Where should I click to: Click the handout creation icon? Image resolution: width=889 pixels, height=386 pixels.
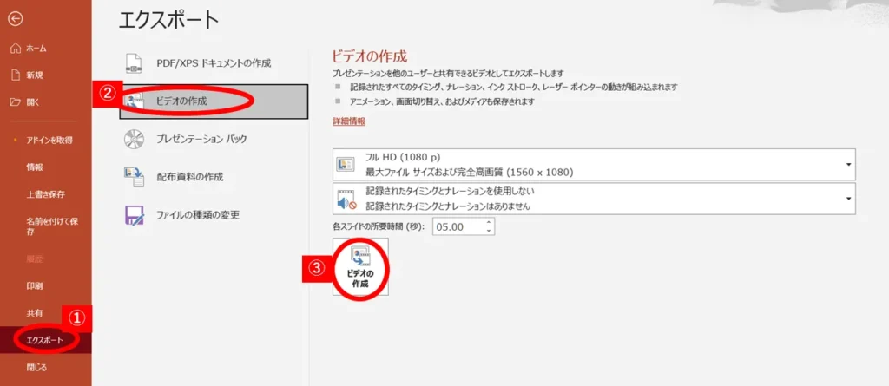(135, 177)
